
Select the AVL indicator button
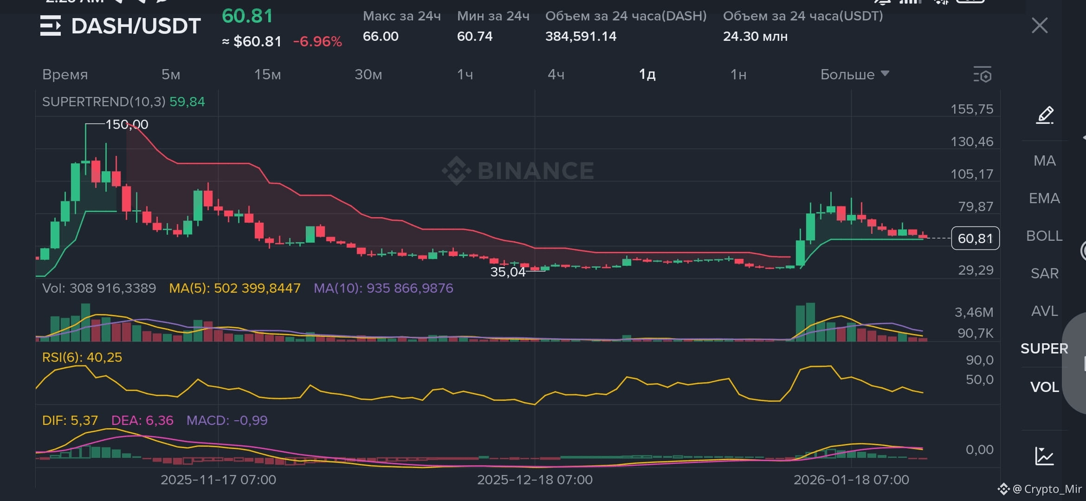[x=1045, y=311]
